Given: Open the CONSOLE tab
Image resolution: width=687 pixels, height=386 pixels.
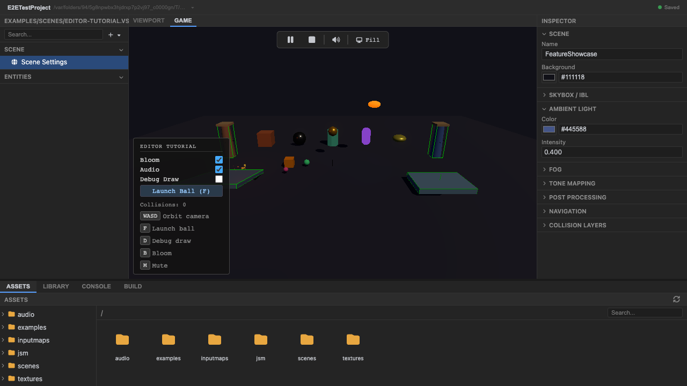Looking at the screenshot, I should (x=96, y=286).
